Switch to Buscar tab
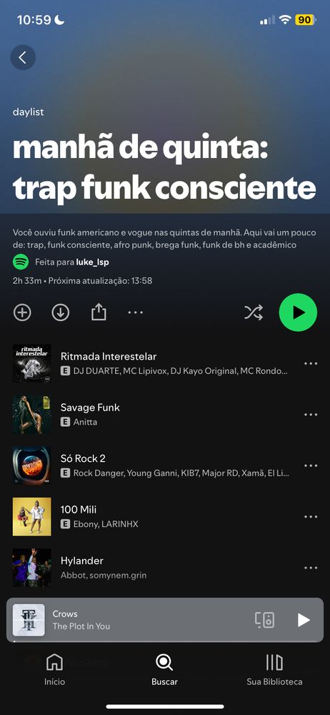330x715 pixels. coord(164,669)
